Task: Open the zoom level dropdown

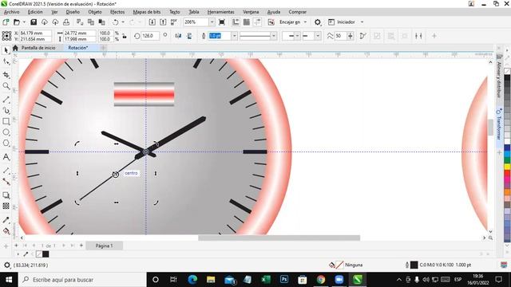Action: coord(212,22)
